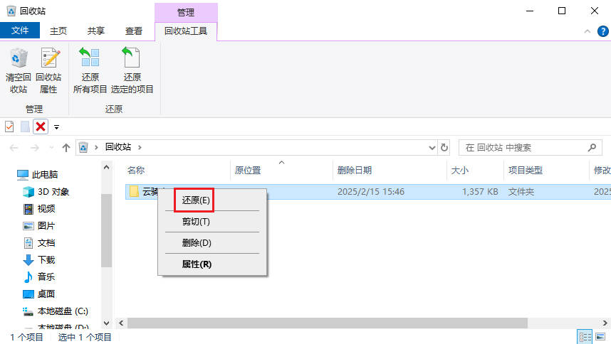Screen dimensions: 611x344
Task: Click the up arrow navigation button
Action: pos(66,148)
